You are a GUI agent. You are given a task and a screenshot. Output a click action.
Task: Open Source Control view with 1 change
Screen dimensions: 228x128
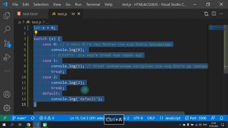pyautogui.click(x=7, y=43)
